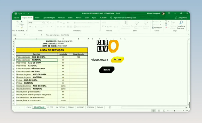The image size is (202, 123).
Task: Expand the Arial font name dropdown
Action: point(42,23)
